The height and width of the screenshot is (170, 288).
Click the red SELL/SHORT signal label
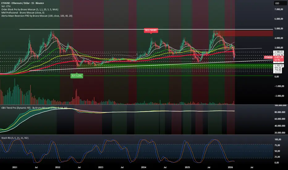pyautogui.click(x=151, y=30)
